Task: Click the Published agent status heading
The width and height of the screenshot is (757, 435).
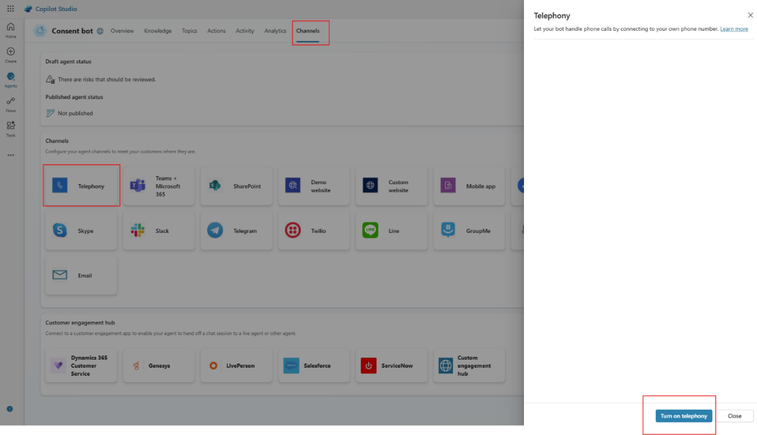Action: pyautogui.click(x=74, y=97)
